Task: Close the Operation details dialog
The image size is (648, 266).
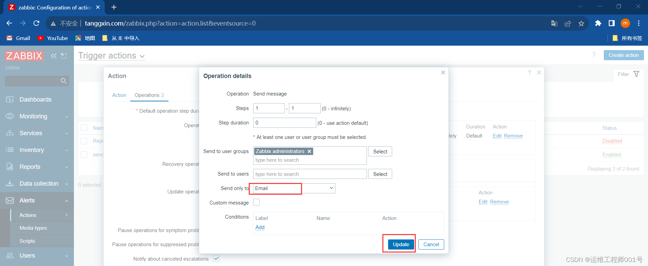Action: click(x=443, y=73)
